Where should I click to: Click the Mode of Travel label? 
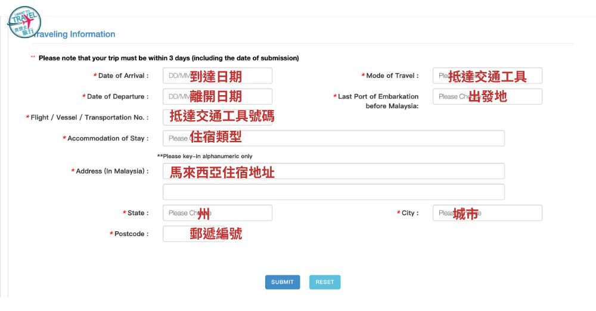tap(392, 76)
